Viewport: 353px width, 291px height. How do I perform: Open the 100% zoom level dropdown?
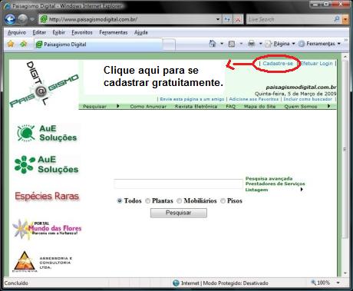coord(338,283)
